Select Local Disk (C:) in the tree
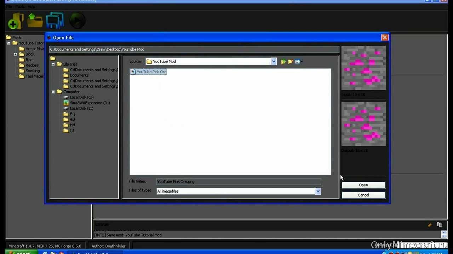 (x=81, y=97)
